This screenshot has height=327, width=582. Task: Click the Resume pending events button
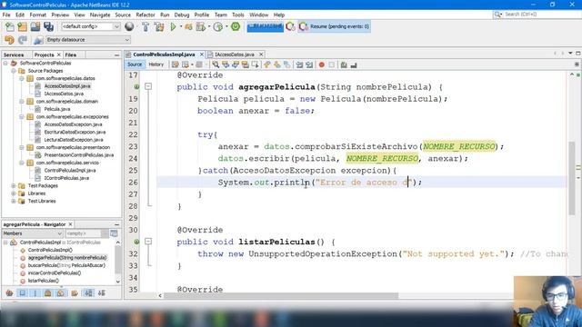334,26
